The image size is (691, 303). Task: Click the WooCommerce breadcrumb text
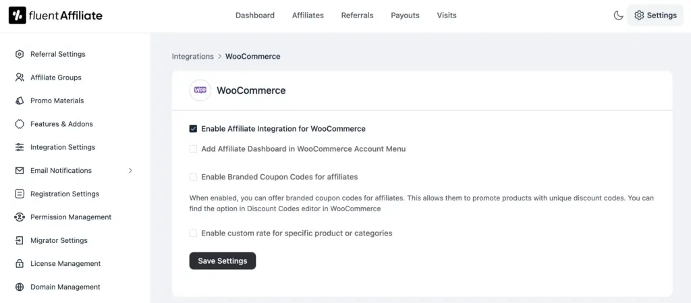click(252, 57)
